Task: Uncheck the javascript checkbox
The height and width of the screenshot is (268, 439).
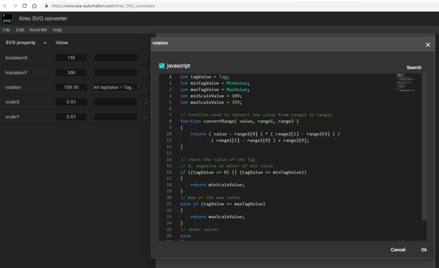Action: (x=162, y=66)
